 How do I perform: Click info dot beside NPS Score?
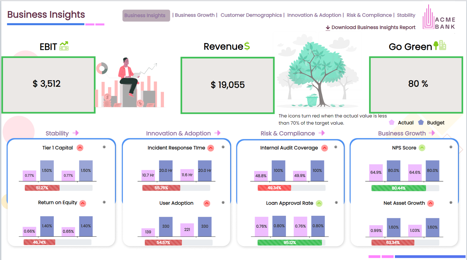coord(451,147)
